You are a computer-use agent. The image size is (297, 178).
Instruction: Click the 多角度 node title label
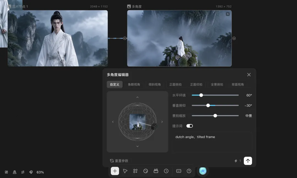[137, 6]
